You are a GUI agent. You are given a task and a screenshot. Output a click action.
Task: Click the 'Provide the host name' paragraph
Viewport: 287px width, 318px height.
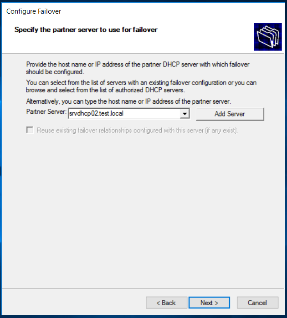(138, 68)
